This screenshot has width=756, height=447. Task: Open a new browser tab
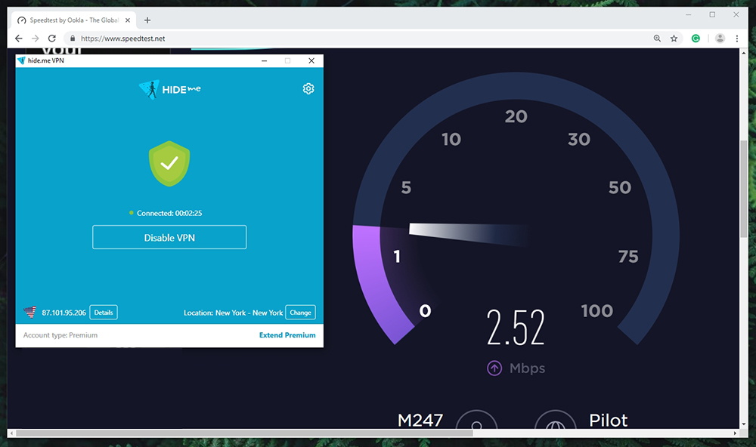[x=147, y=20]
